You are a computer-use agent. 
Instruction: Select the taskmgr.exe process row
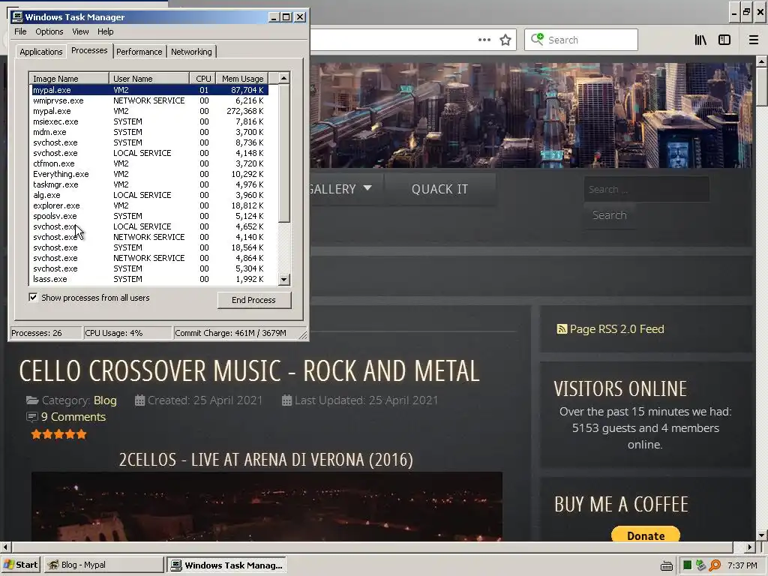(150, 184)
